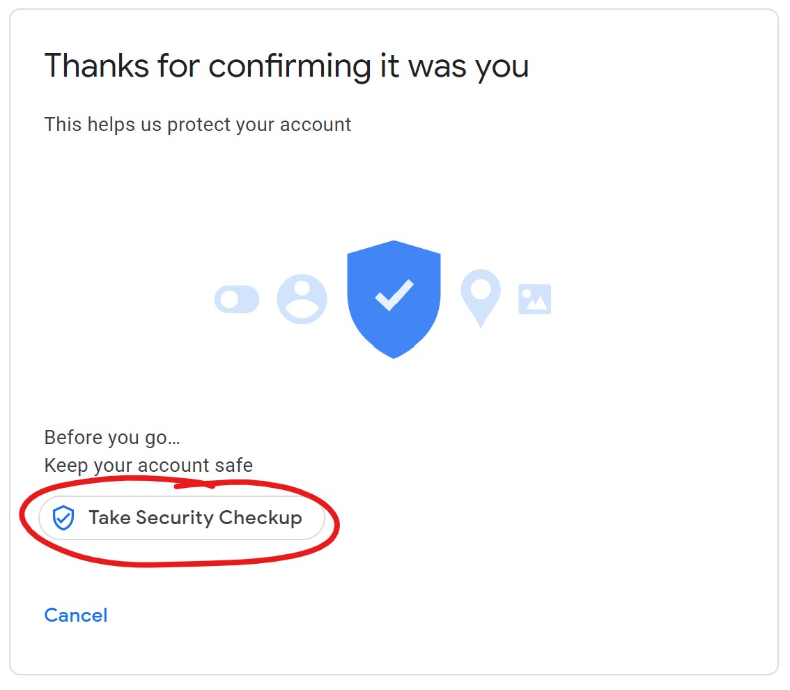The height and width of the screenshot is (690, 790).
Task: Click the "Security Checkup" label text on the button
Action: [x=219, y=518]
